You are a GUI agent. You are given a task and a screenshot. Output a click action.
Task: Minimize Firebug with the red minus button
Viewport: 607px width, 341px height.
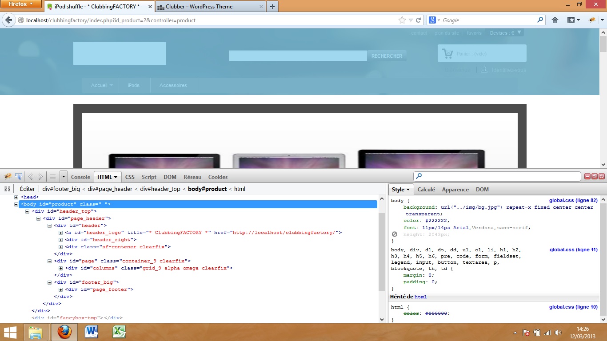(x=587, y=176)
